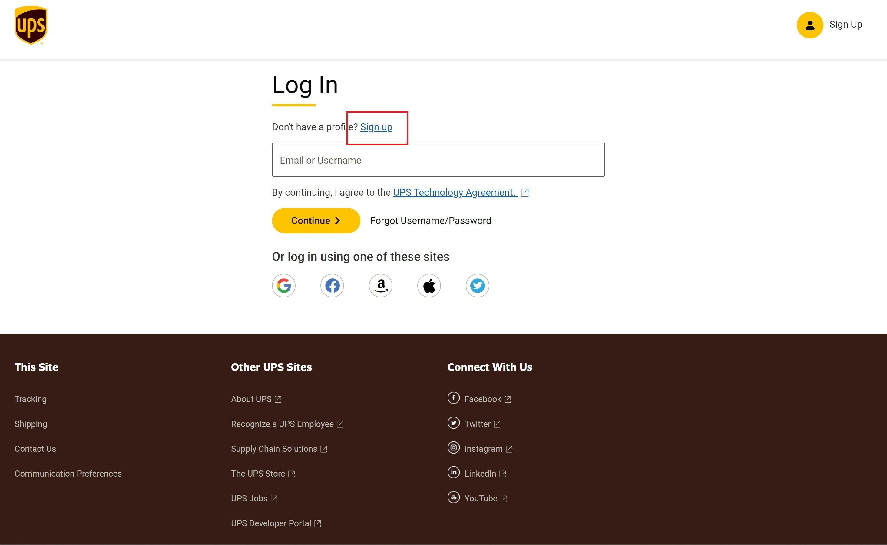This screenshot has height=545, width=887.
Task: Open Communication Preferences in the footer
Action: pyautogui.click(x=68, y=473)
